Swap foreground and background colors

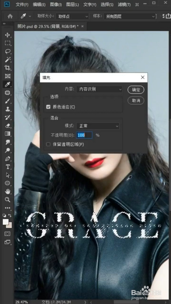[x=10, y=215]
